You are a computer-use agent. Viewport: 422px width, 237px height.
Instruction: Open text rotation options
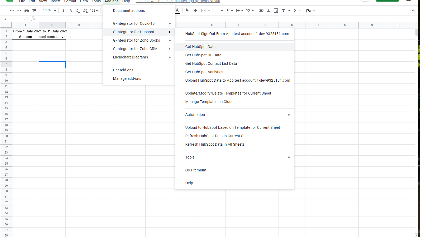250,11
